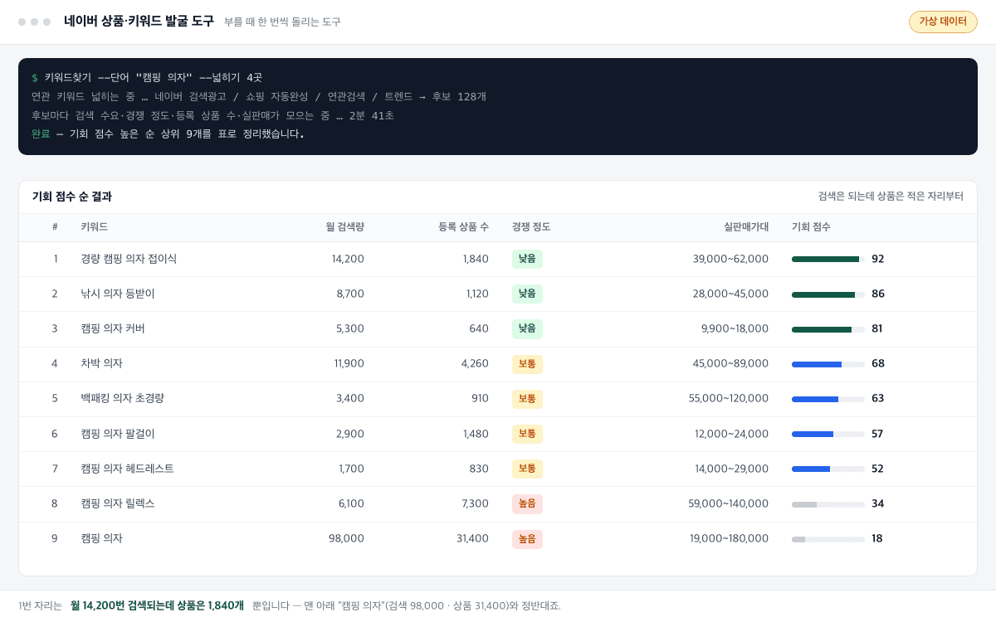Select keyword 백패킹 의자 초경량

click(122, 398)
